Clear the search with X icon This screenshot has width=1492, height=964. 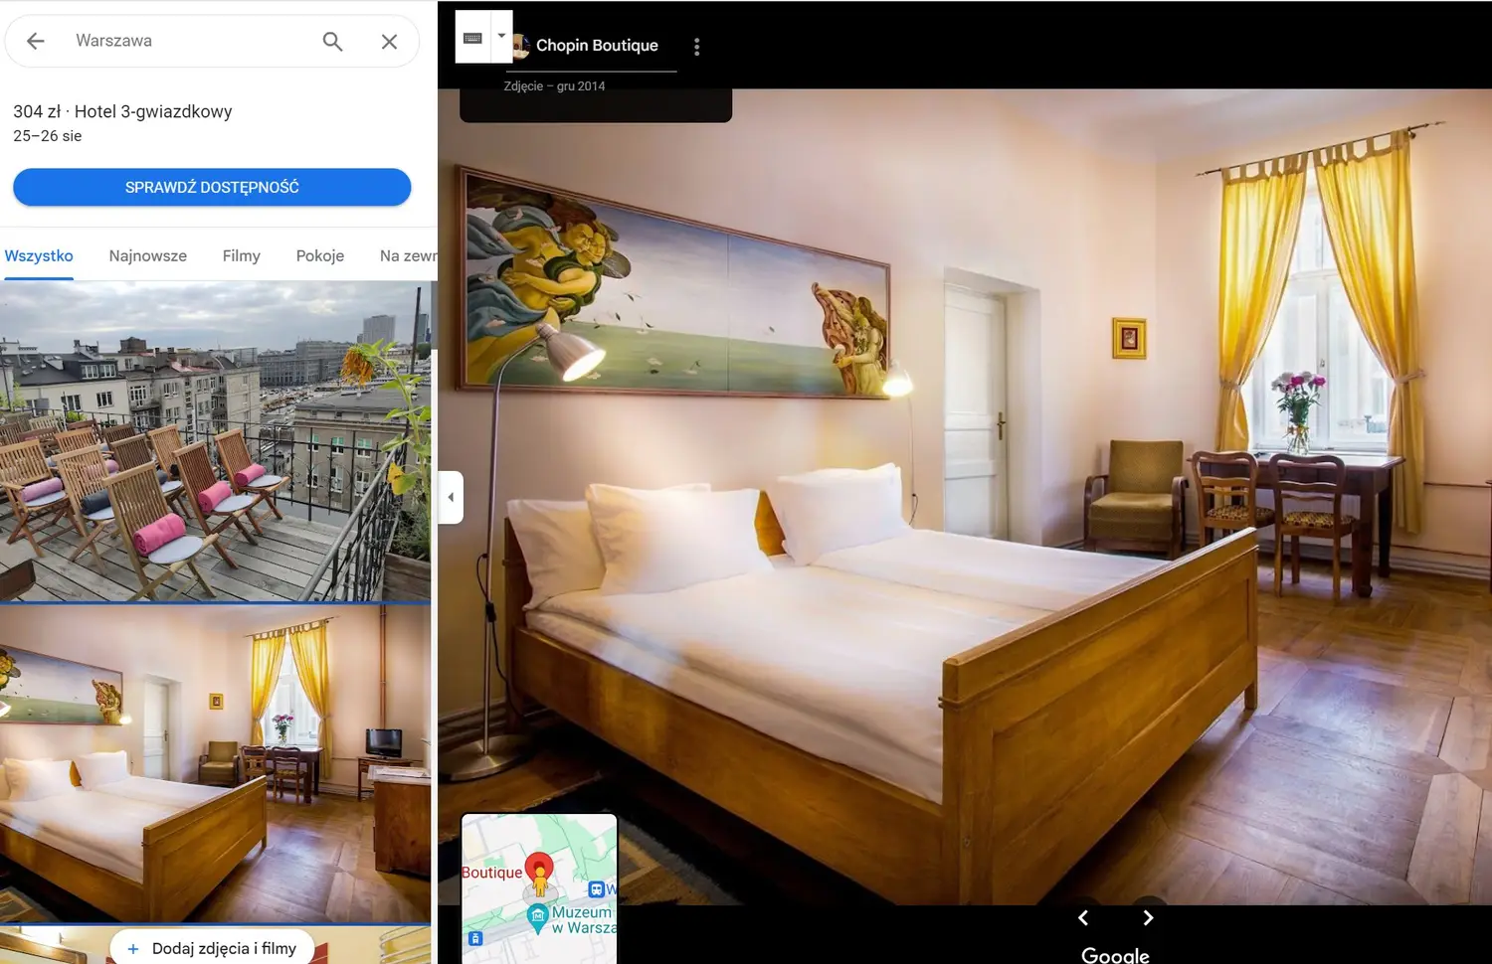point(389,41)
